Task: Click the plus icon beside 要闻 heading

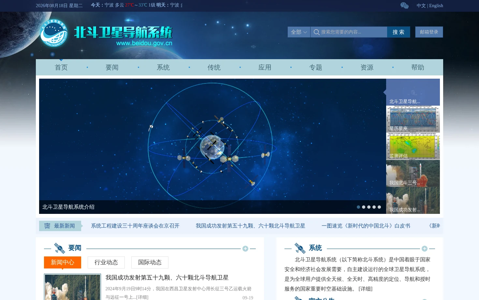Action: point(245,249)
